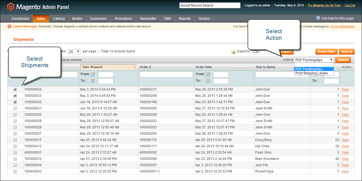362x181 pixels.
Task: Click the orange Search button
Action: [x=347, y=52]
